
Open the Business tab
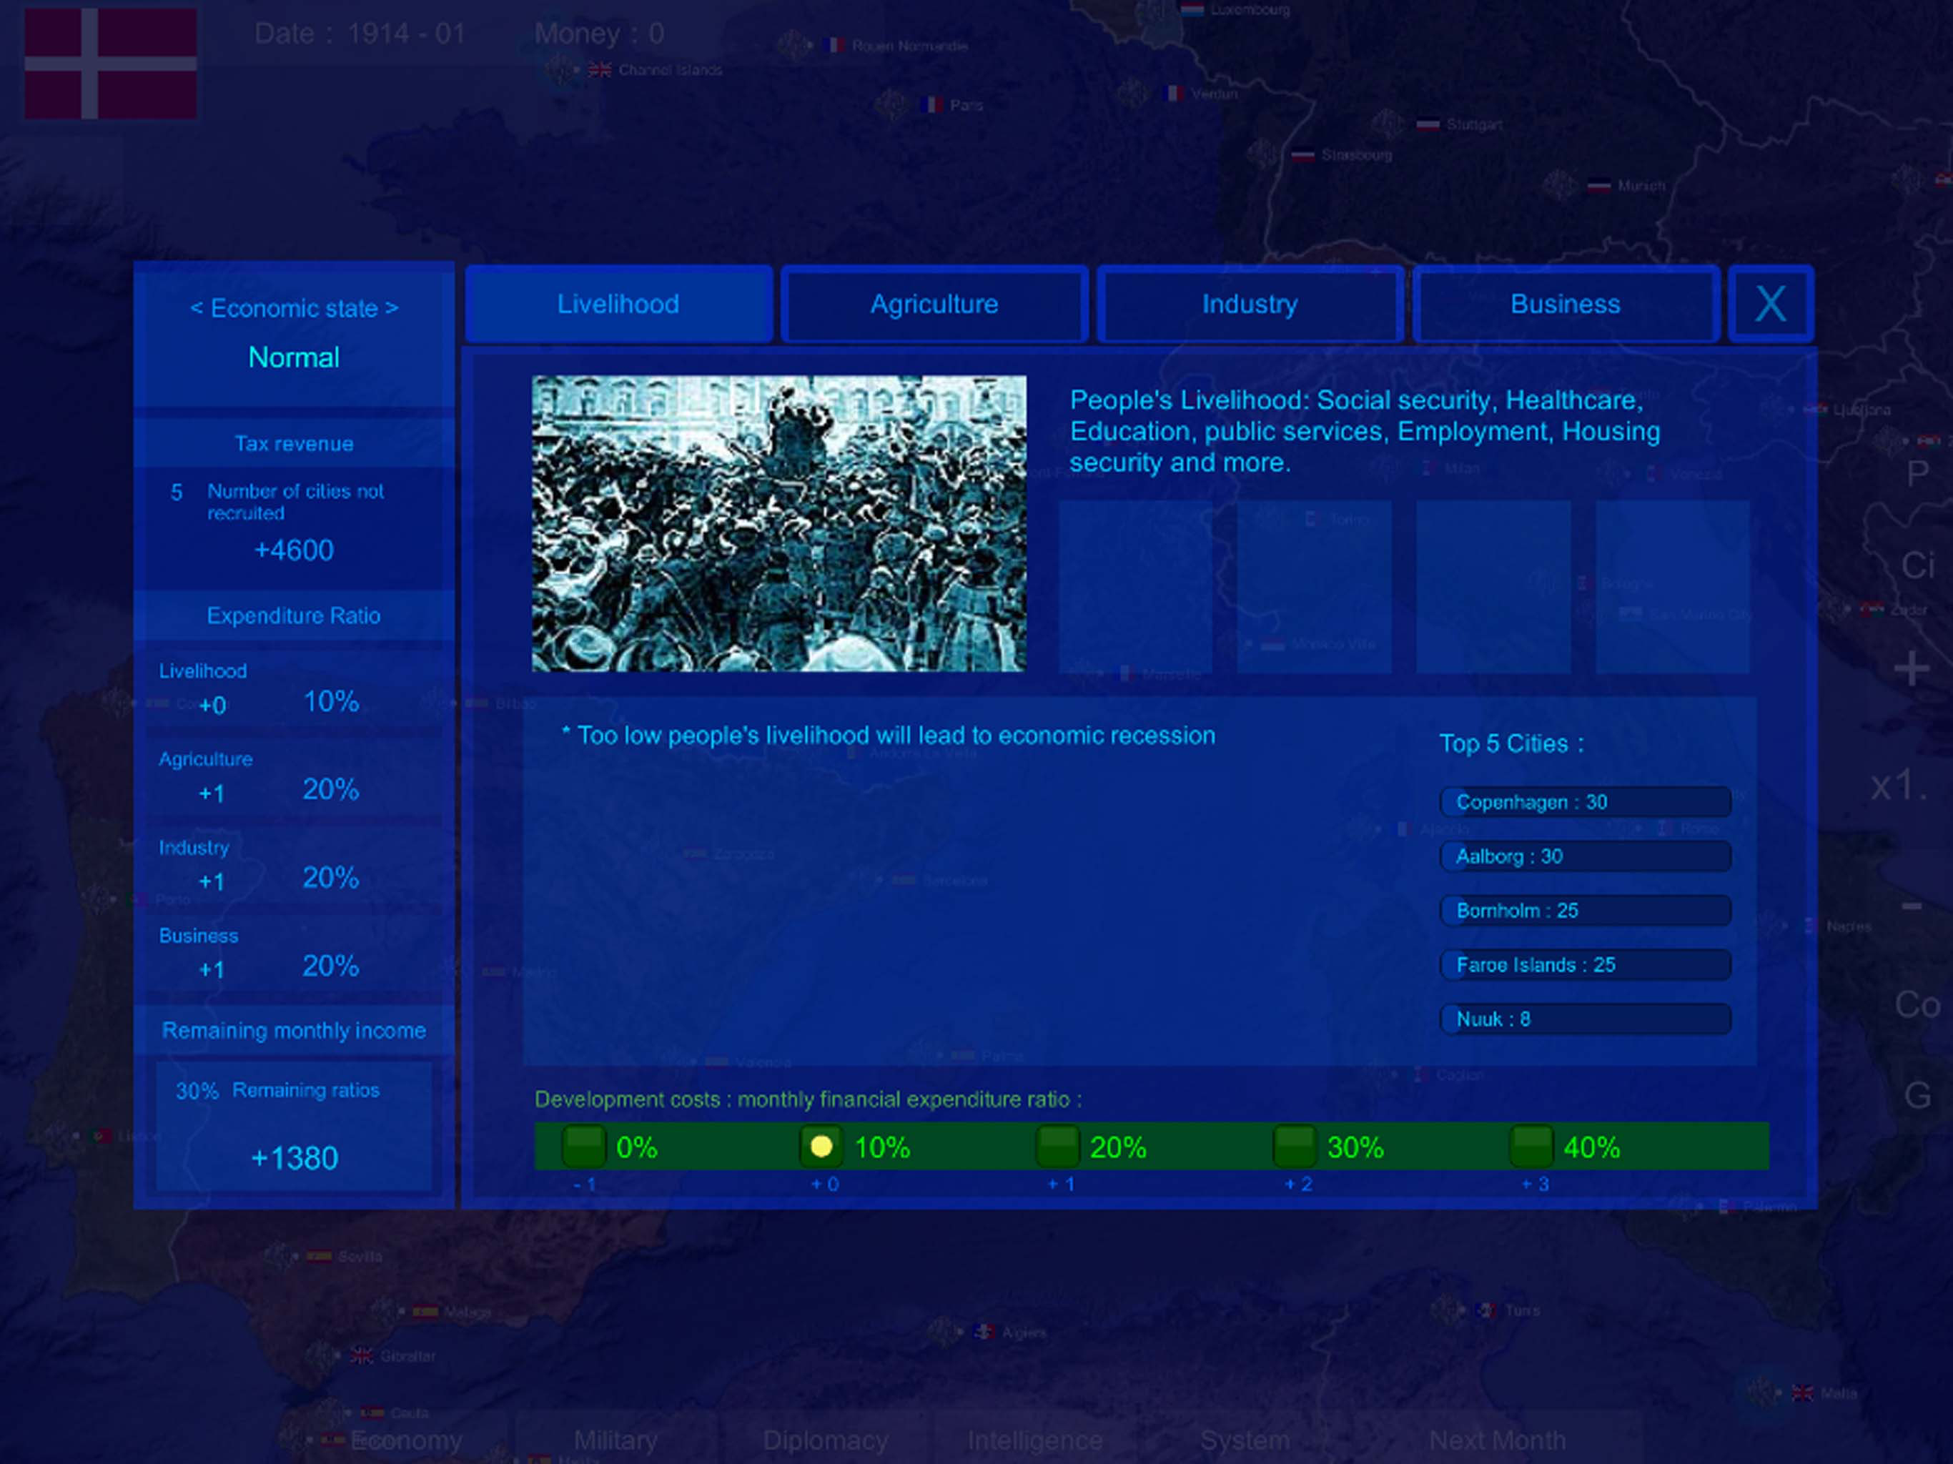[x=1565, y=305]
